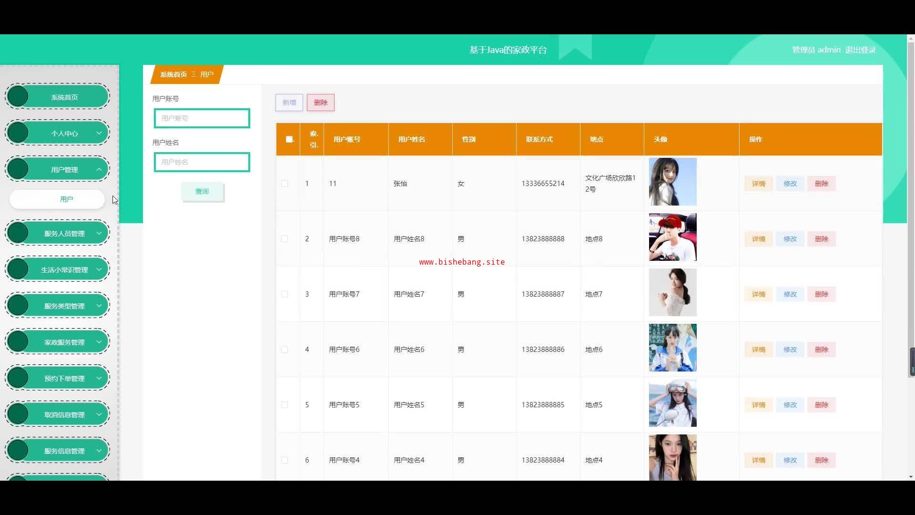Click the dark circle icon on 系统首页

click(18, 96)
